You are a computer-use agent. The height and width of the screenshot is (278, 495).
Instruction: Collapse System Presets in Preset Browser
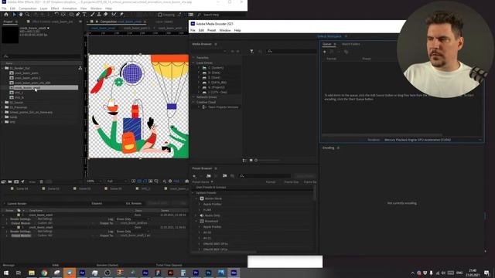(x=193, y=192)
